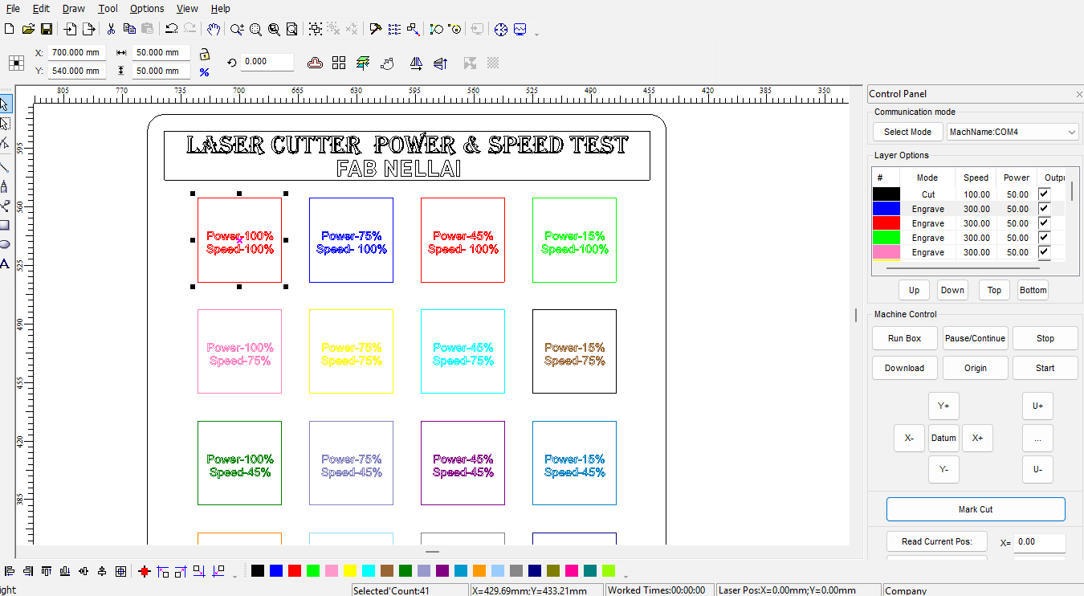
Task: Click the Read Current Pos button
Action: [937, 541]
